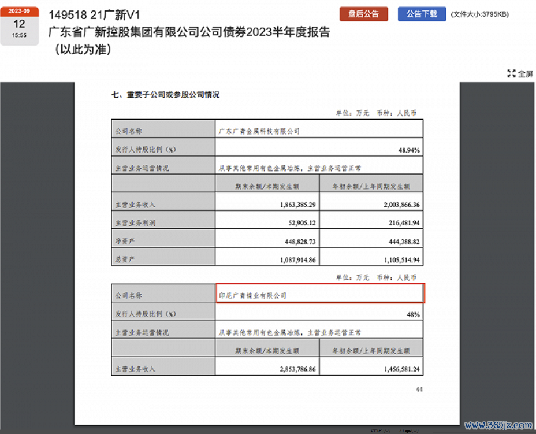Image resolution: width=536 pixels, height=434 pixels.
Task: Click the 1,863,385.29 revenue figure
Action: click(x=292, y=205)
